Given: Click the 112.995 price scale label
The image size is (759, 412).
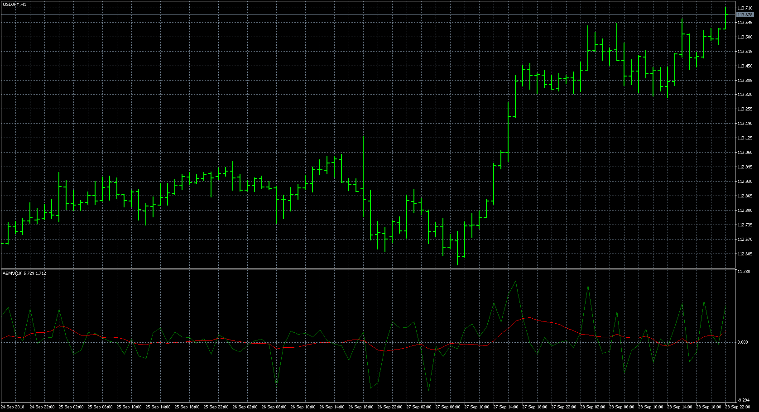Looking at the screenshot, I should tap(745, 167).
